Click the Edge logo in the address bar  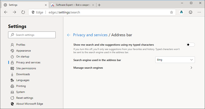[33, 12]
